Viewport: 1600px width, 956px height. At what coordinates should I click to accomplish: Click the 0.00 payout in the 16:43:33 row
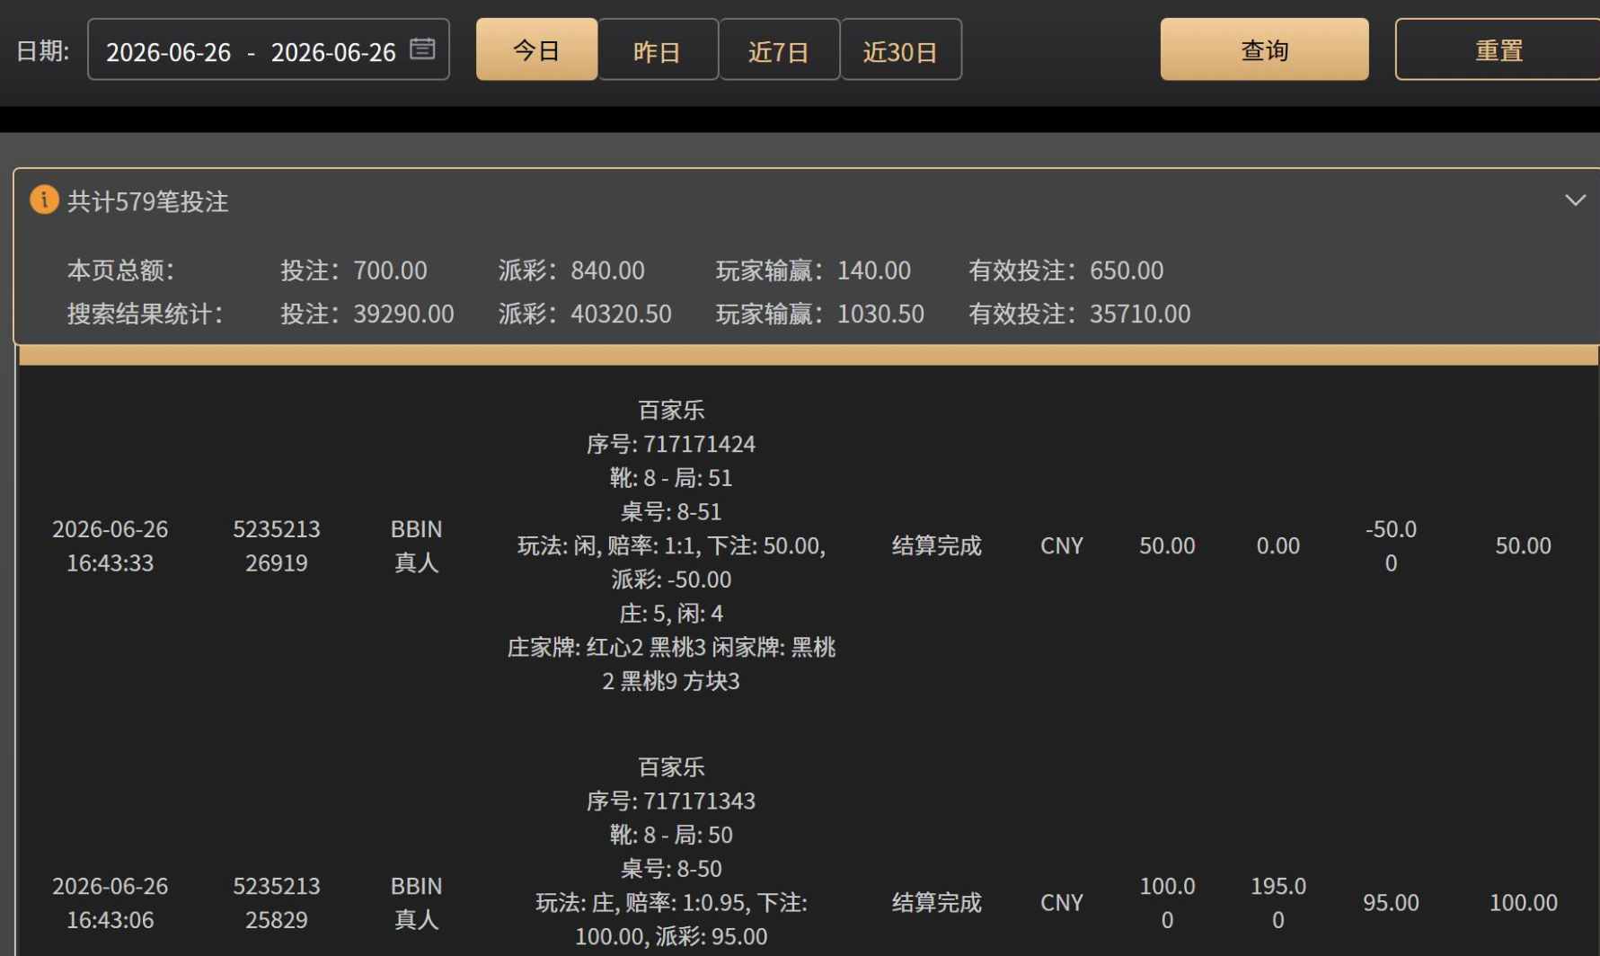click(x=1278, y=545)
